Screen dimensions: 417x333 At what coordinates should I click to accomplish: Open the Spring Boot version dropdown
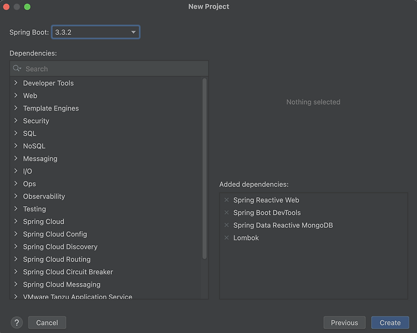click(x=96, y=32)
